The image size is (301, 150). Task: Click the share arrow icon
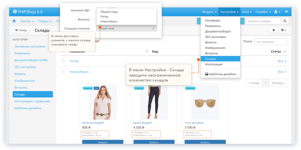(x=286, y=12)
